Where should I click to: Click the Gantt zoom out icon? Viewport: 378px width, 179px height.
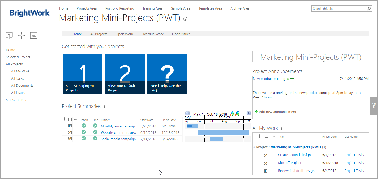point(238,113)
